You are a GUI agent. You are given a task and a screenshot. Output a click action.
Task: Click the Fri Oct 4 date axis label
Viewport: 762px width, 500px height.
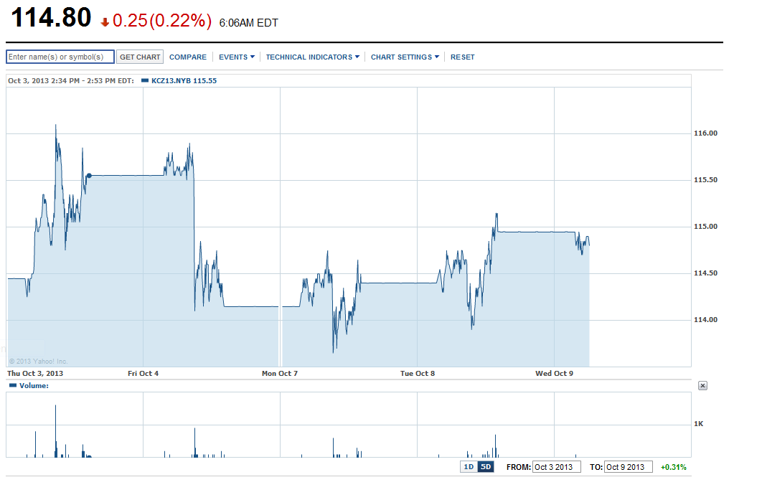pos(144,373)
